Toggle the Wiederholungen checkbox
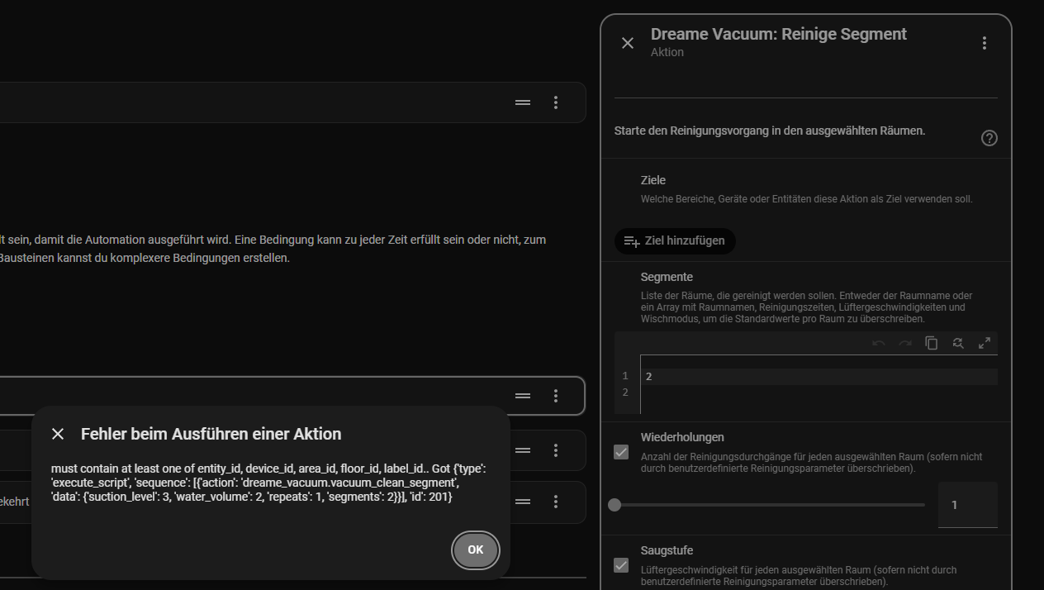Viewport: 1044px width, 590px height. click(x=621, y=452)
